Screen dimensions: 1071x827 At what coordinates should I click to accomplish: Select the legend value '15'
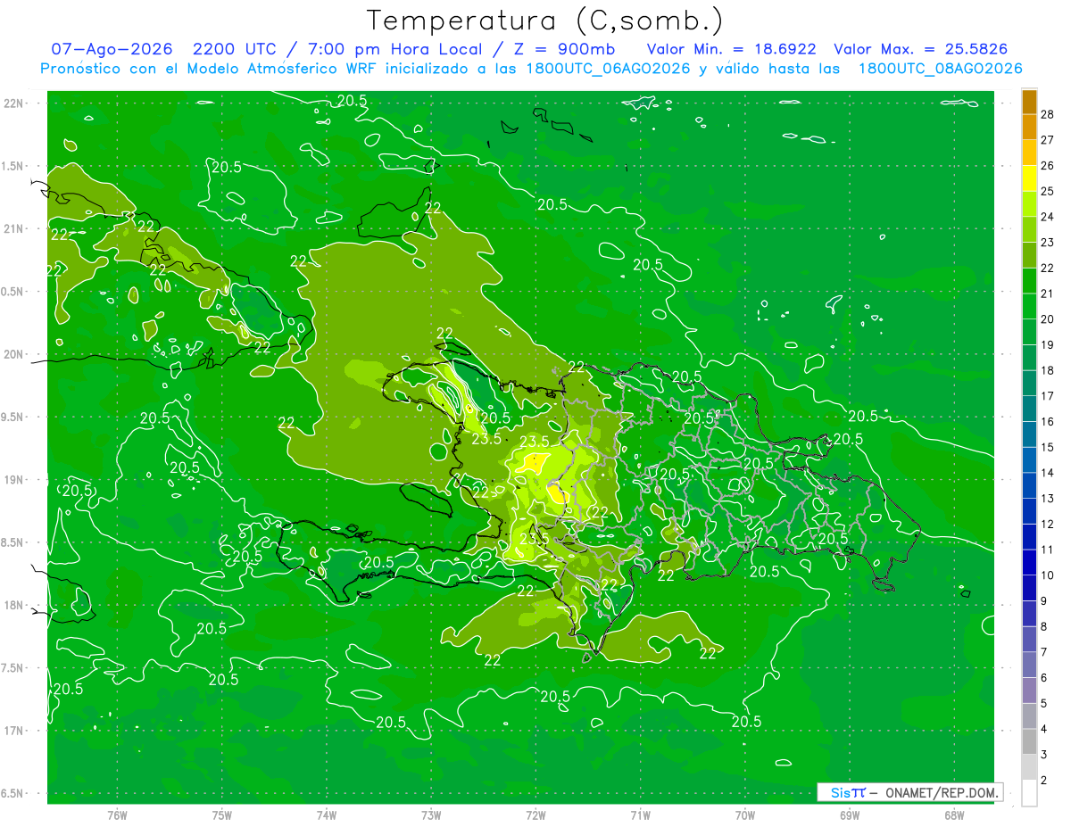tap(1049, 447)
